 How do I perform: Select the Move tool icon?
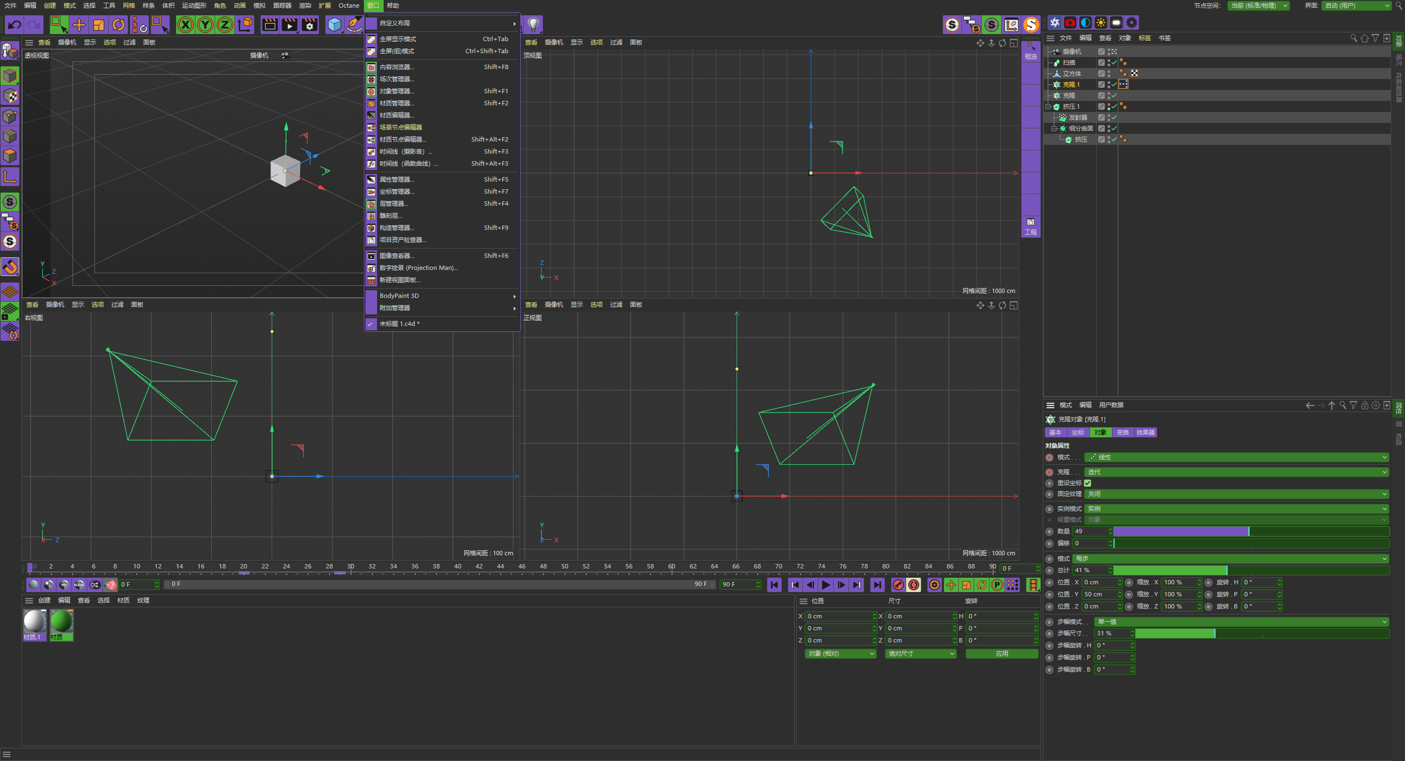[79, 25]
